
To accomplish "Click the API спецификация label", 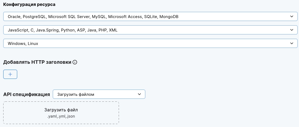I will pyautogui.click(x=26, y=94).
